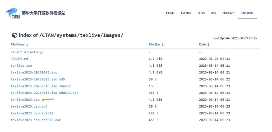
Task: Click the TUNA fish logo icon
Action: point(13,13)
